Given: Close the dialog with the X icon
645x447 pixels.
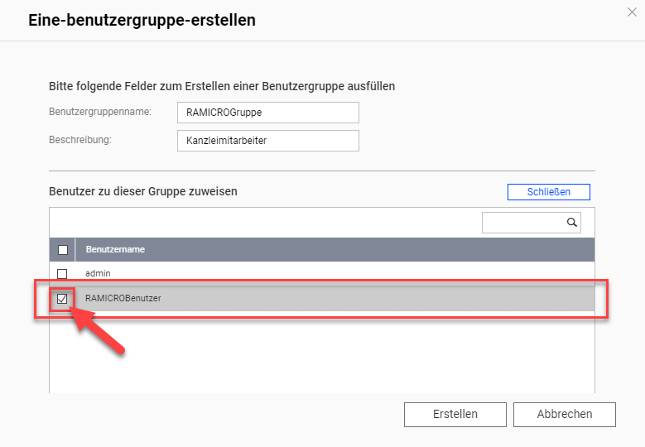Looking at the screenshot, I should (x=632, y=12).
